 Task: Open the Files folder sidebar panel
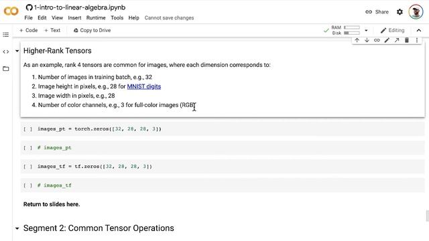point(6,68)
